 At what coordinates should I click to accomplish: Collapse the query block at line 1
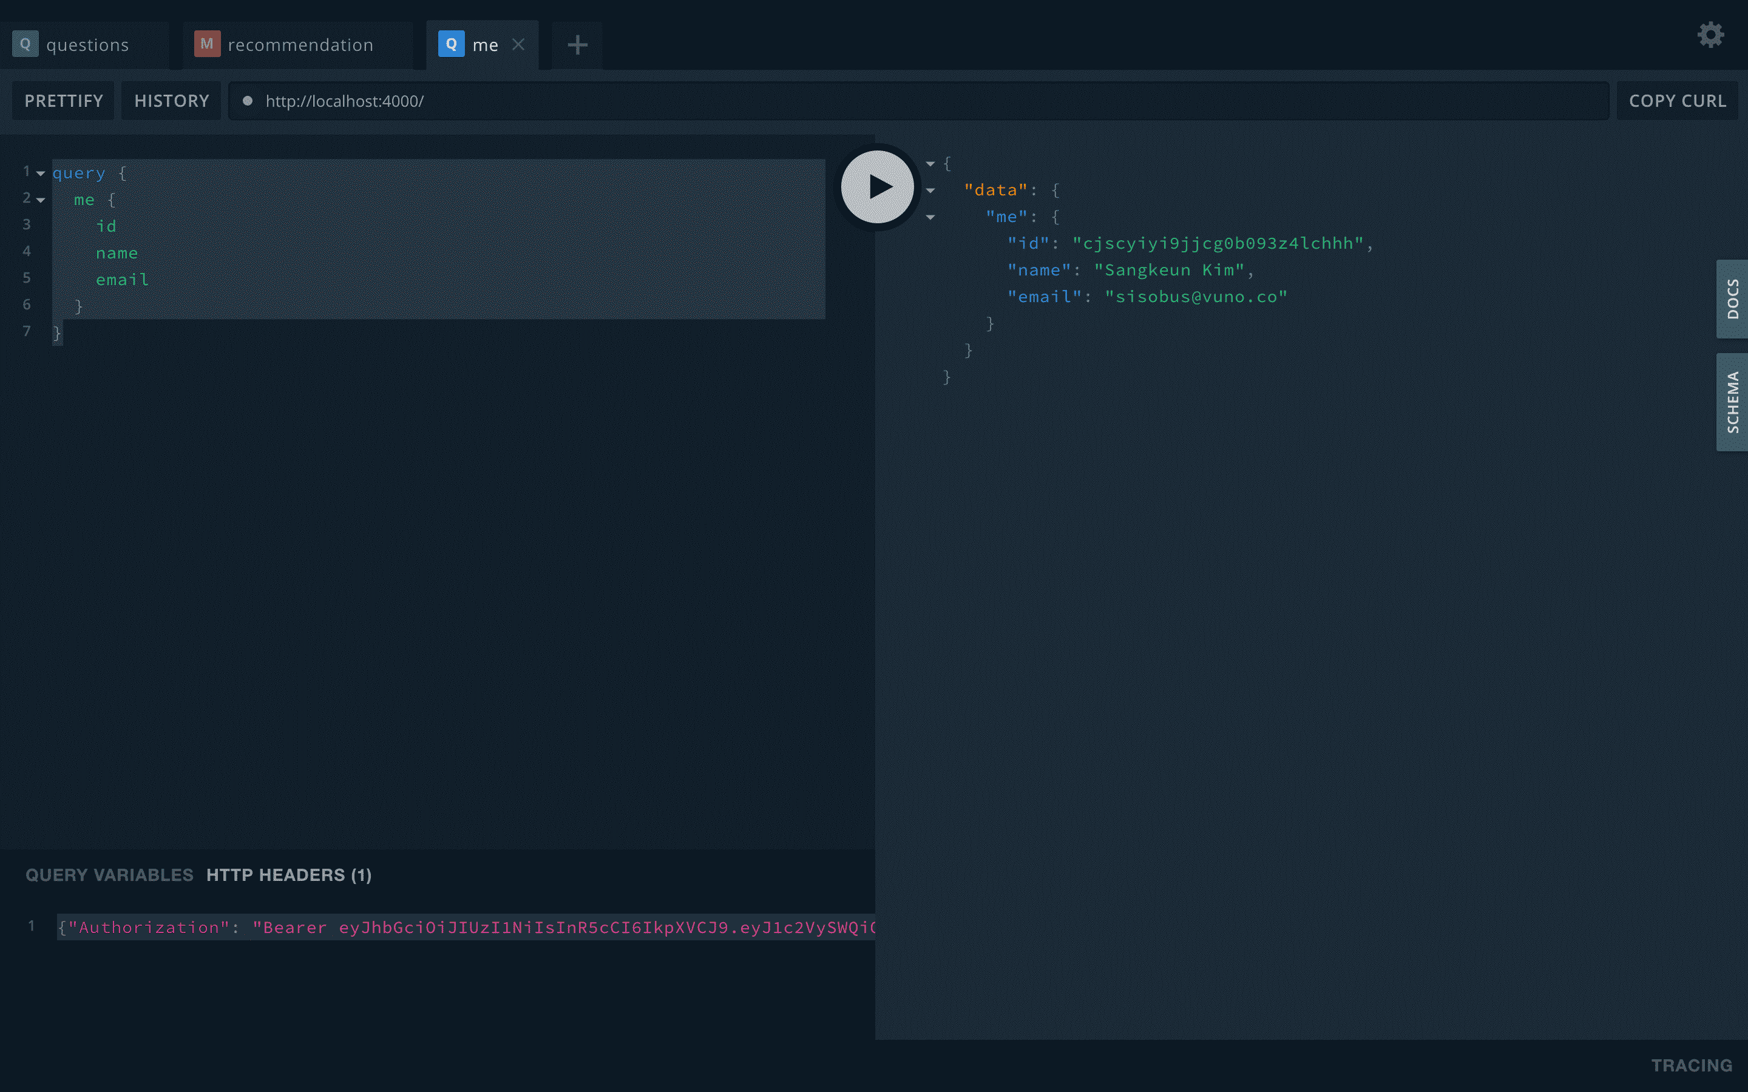coord(41,174)
